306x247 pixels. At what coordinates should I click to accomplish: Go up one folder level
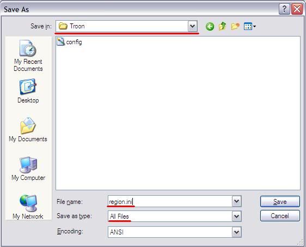[x=222, y=26]
